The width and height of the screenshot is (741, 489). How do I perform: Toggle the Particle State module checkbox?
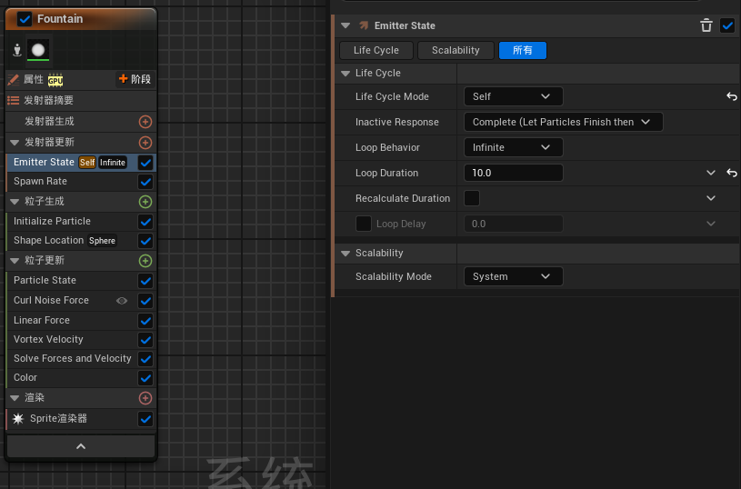tap(145, 281)
